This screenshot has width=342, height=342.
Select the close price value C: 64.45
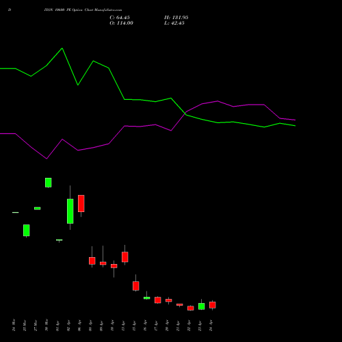tap(120, 18)
